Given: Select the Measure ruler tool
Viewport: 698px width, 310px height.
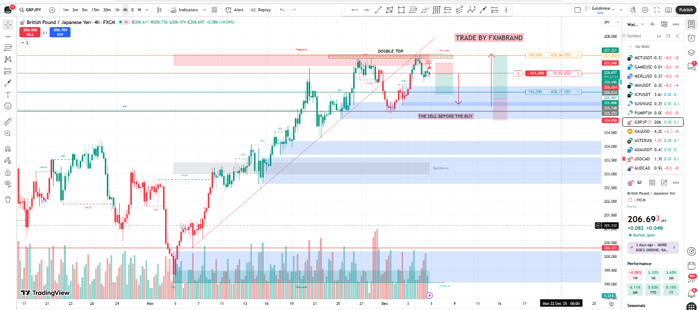Looking at the screenshot, I should pos(8,122).
